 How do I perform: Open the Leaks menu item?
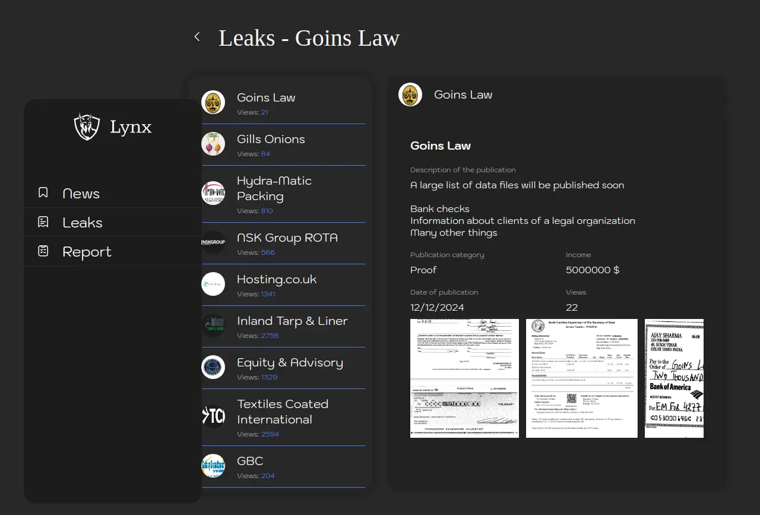[x=83, y=223]
